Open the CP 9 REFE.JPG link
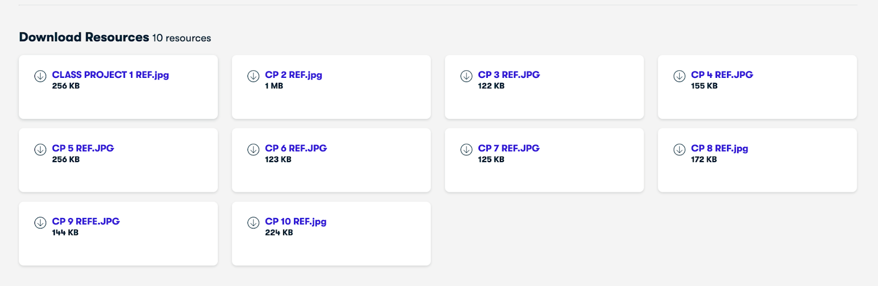The image size is (878, 286). (x=86, y=221)
